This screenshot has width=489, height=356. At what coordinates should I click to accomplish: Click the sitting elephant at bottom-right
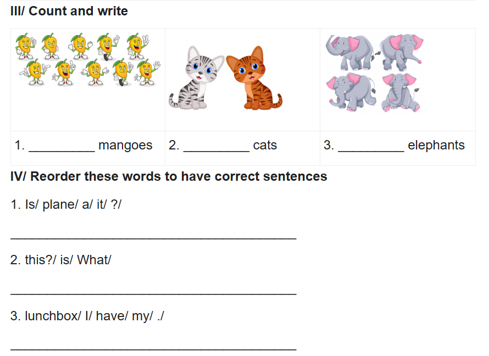pyautogui.click(x=399, y=92)
